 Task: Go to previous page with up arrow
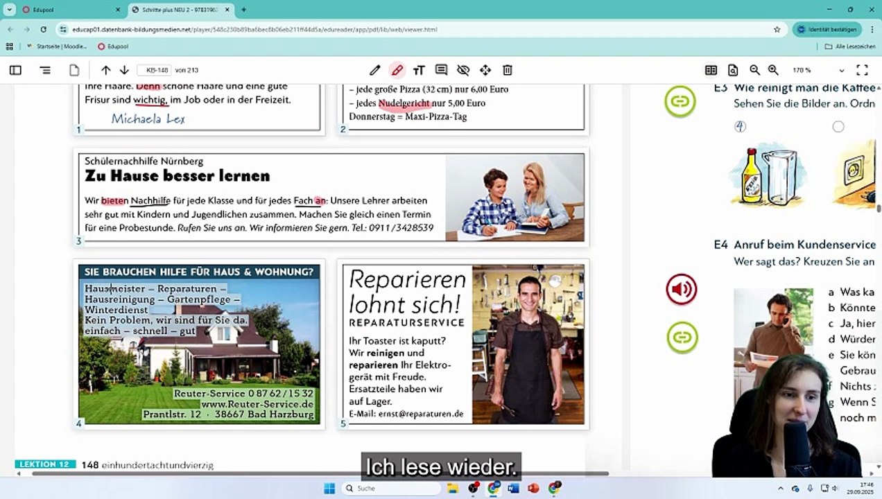coord(105,70)
